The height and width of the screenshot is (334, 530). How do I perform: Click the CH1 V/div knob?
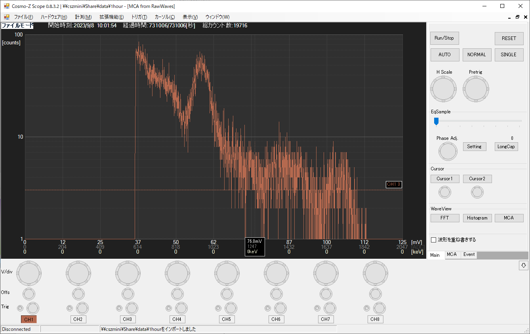coord(29,273)
